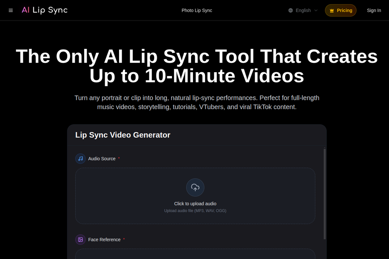Expand the English language dropdown
This screenshot has height=259, width=389.
303,10
